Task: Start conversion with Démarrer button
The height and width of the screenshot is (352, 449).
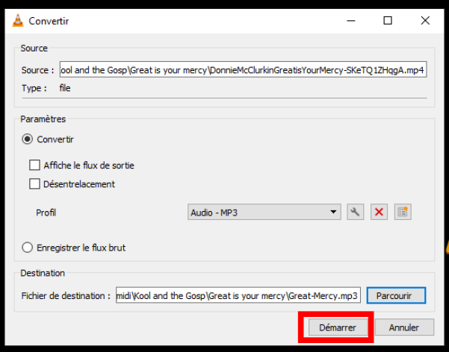Action: tap(337, 327)
